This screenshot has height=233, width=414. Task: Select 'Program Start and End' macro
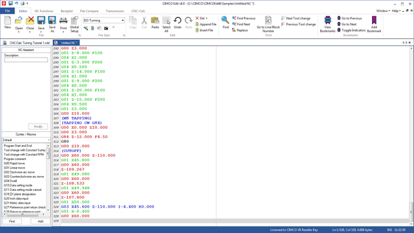tap(17, 146)
